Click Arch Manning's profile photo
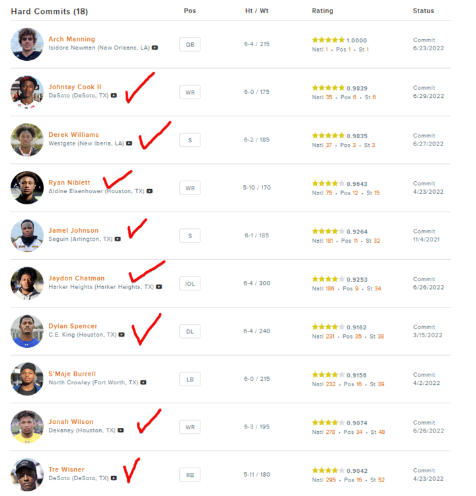 (27, 44)
